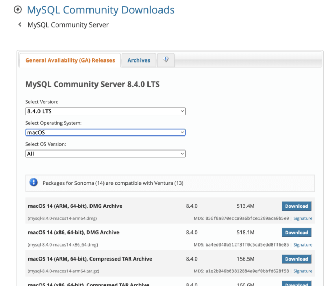Download macOS 14 x86 Compressed TAR Archive
Screen dimensions: 324x286
[x=296, y=284]
